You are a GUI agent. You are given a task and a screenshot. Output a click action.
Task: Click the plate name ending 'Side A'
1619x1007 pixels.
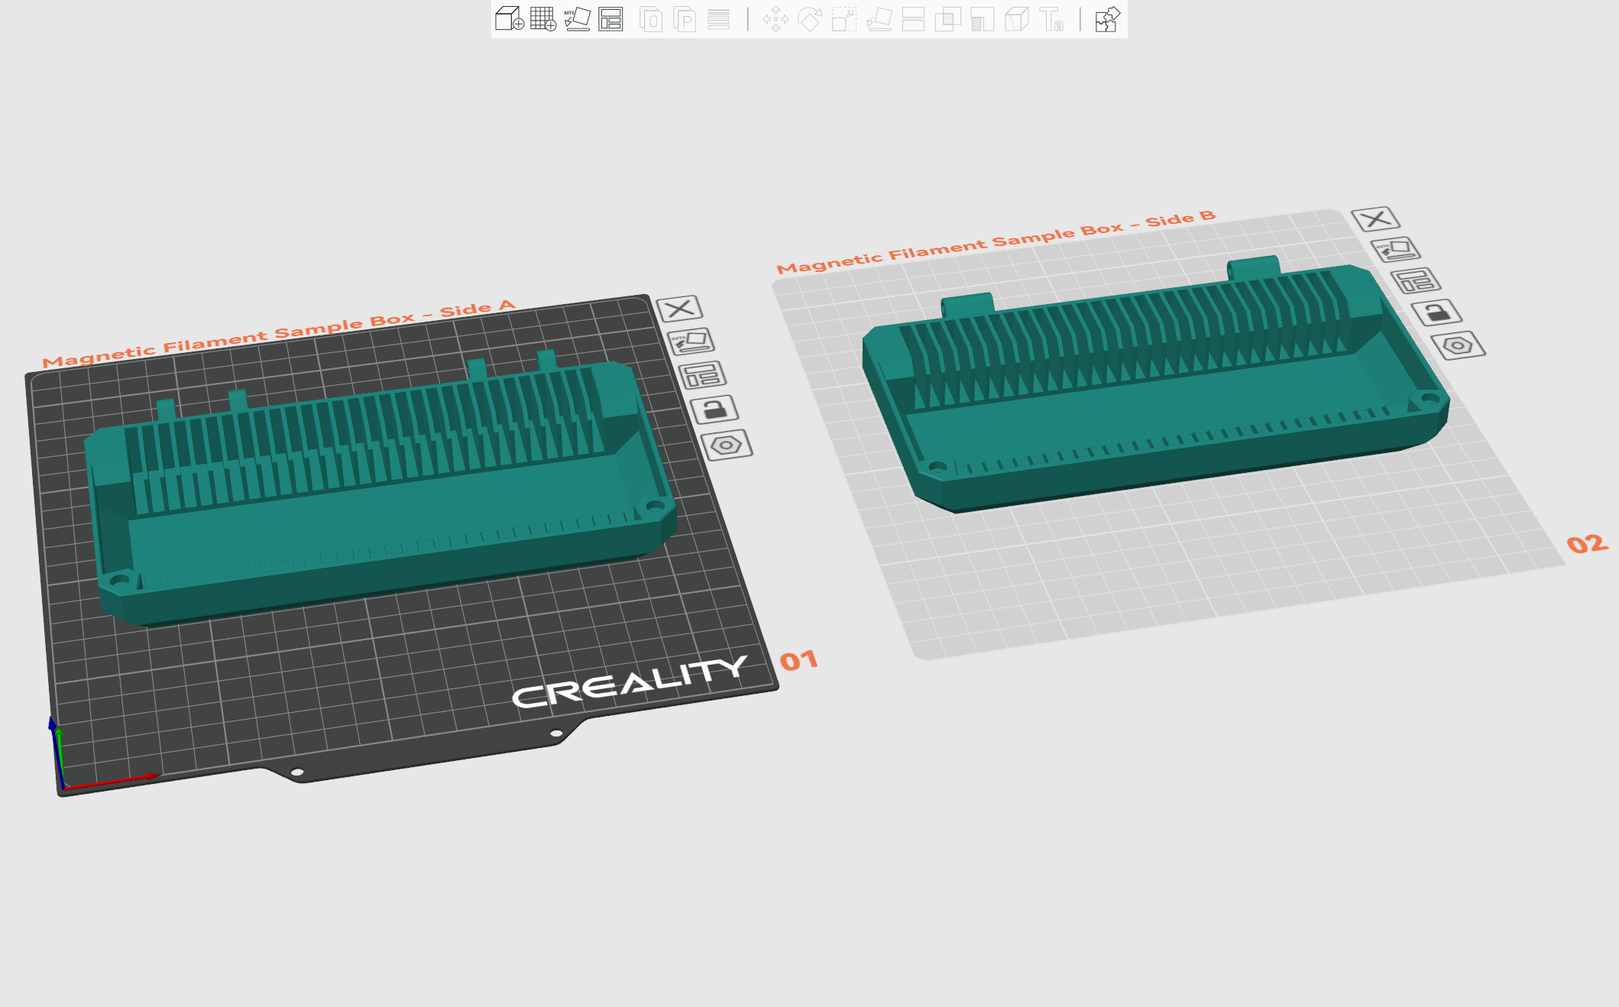[x=279, y=334]
